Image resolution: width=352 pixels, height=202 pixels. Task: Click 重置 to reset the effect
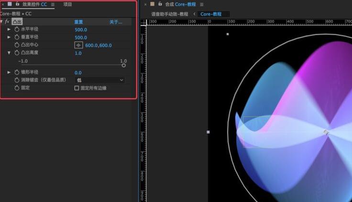click(x=78, y=22)
